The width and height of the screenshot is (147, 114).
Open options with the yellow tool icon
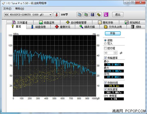click(99, 15)
